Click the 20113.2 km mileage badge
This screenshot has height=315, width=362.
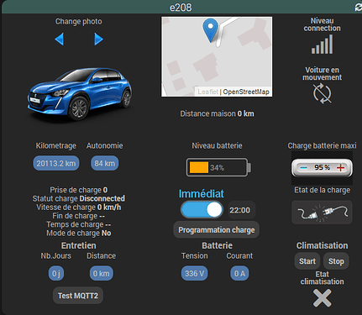click(x=56, y=163)
